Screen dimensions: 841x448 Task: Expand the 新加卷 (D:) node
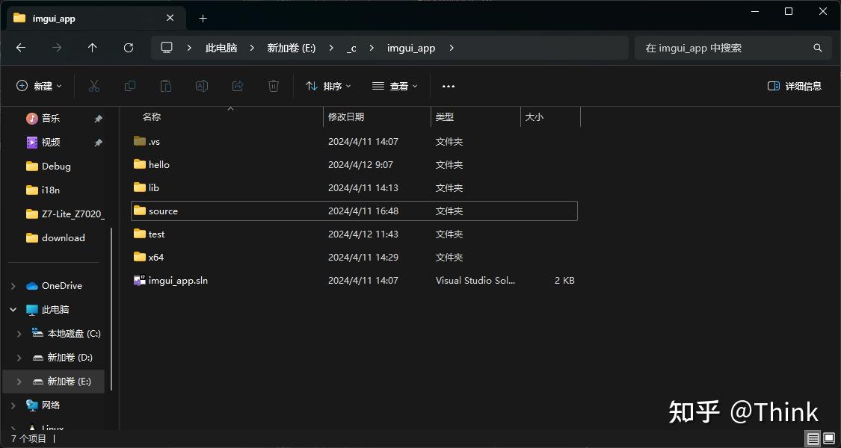point(19,358)
